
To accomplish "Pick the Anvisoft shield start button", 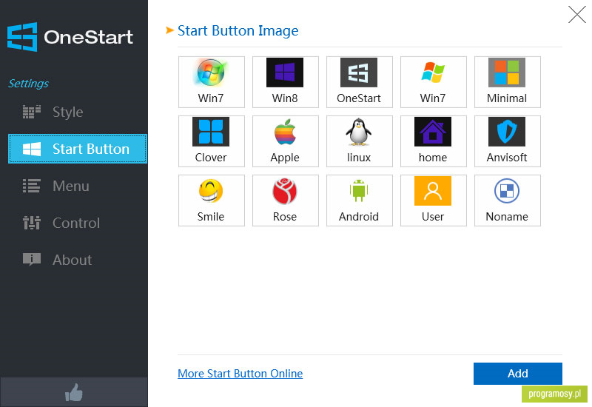I will pos(508,141).
